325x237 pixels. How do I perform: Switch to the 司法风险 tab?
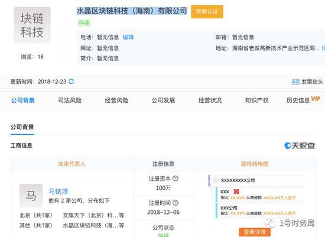click(70, 100)
